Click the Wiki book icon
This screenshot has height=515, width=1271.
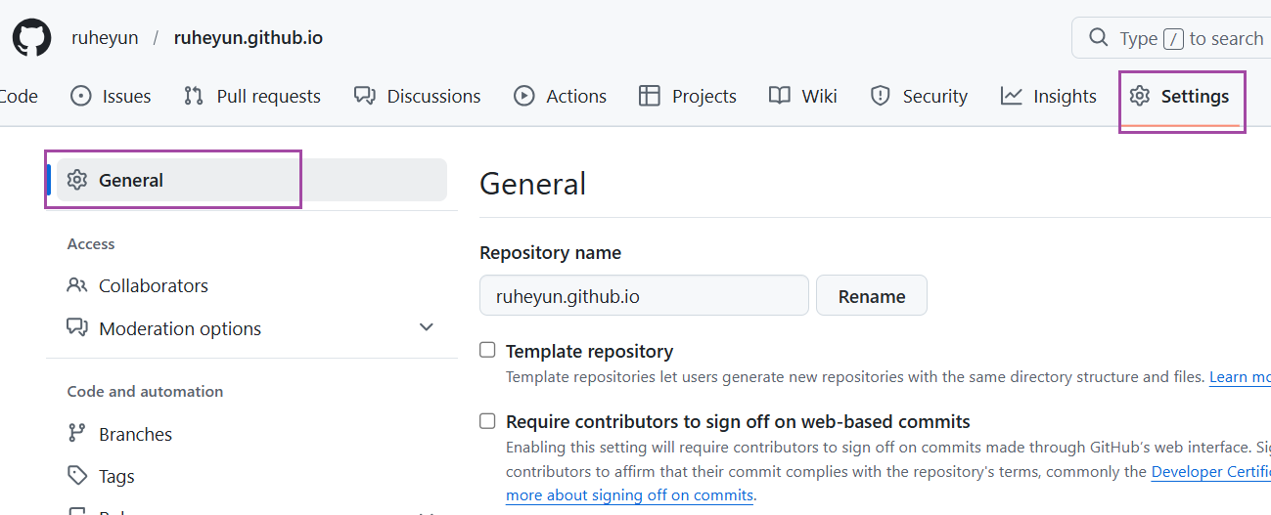[779, 96]
